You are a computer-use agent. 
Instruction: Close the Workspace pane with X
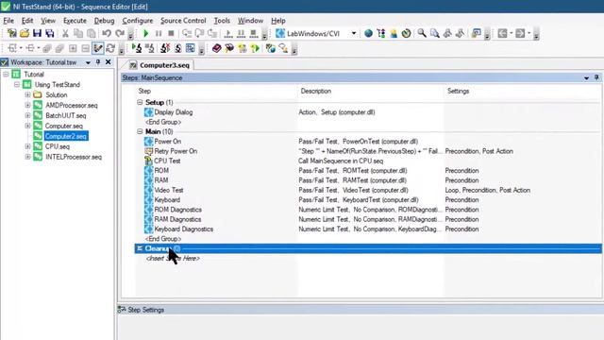(109, 62)
